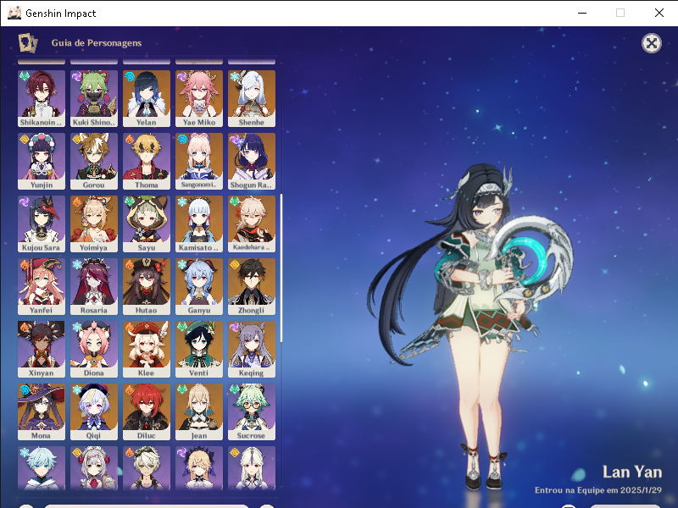This screenshot has height=508, width=678.
Task: Close the Genshin Impact window
Action: tap(659, 13)
